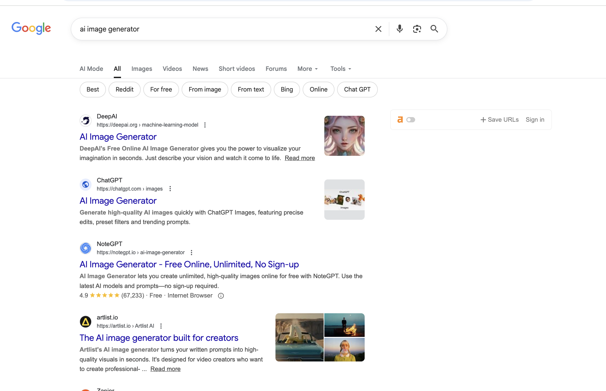Screen dimensions: 606x391
Task: Open the info icon beside Internet Browser rating
Action: (220, 296)
